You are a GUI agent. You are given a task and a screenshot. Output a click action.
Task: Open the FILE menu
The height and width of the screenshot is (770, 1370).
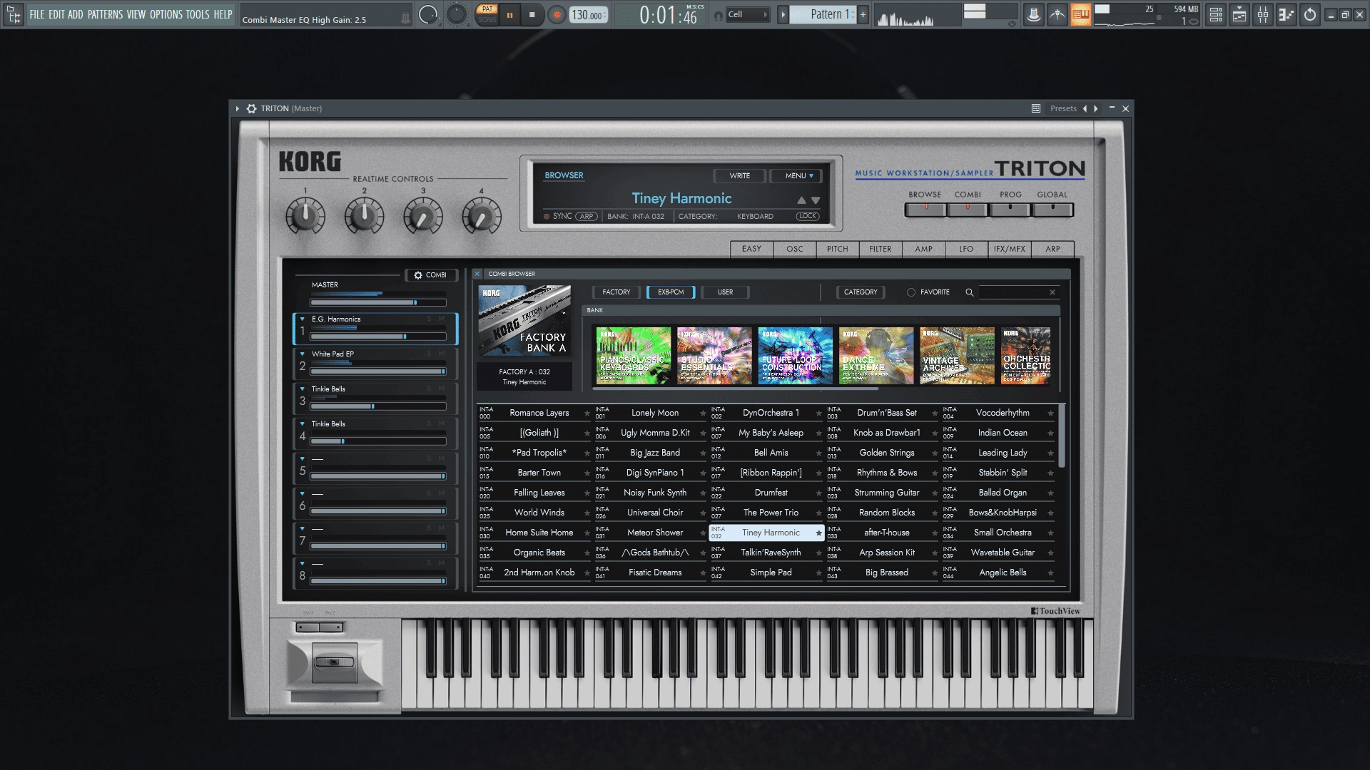click(x=36, y=14)
